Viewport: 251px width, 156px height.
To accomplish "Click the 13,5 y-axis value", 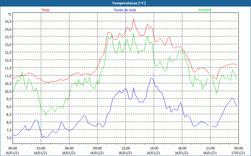I will (x=8, y=37).
